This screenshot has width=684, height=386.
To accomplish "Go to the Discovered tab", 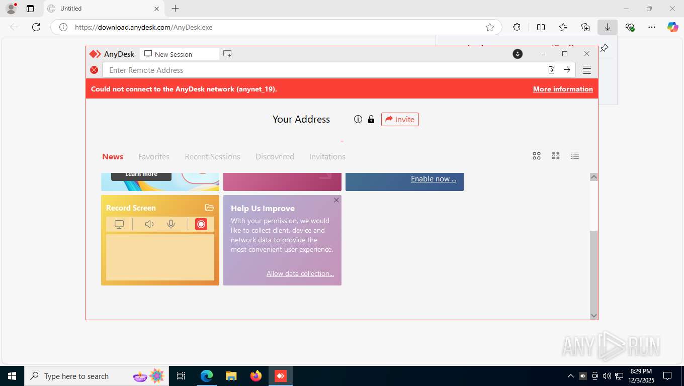I will [275, 156].
